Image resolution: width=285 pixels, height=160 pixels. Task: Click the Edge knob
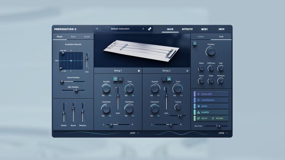tap(211, 81)
